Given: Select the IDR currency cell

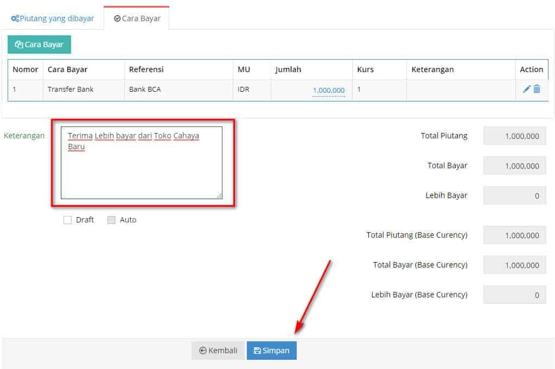Looking at the screenshot, I should coord(252,90).
